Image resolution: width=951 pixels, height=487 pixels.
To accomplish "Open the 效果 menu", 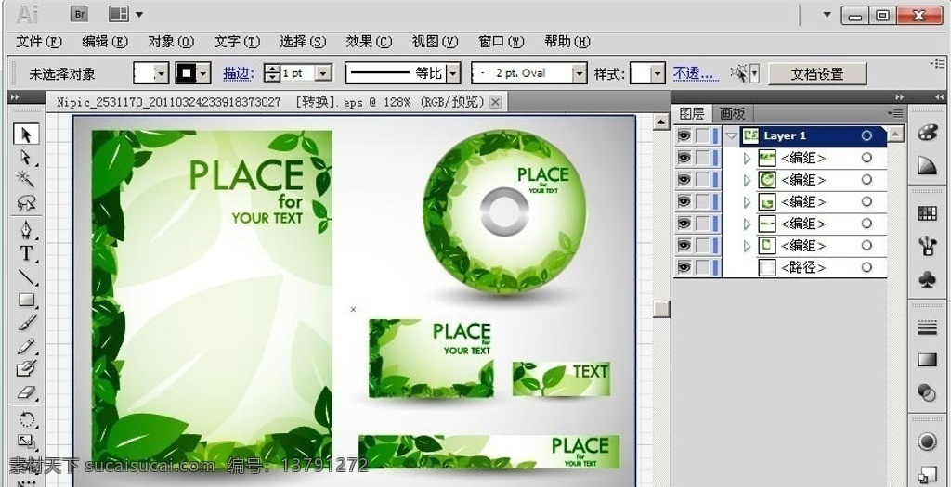I will [x=369, y=41].
